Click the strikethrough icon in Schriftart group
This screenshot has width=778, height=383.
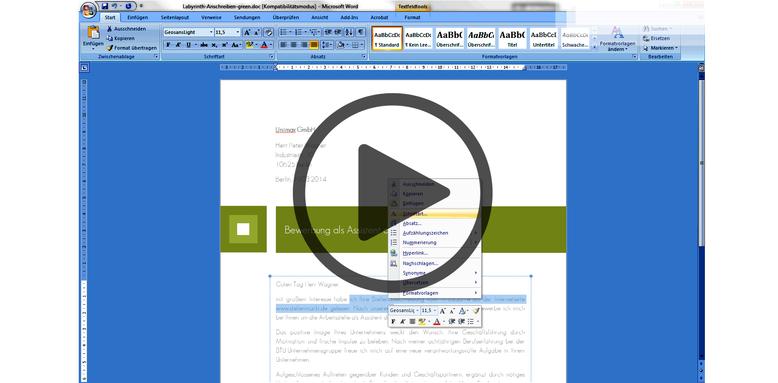click(204, 45)
